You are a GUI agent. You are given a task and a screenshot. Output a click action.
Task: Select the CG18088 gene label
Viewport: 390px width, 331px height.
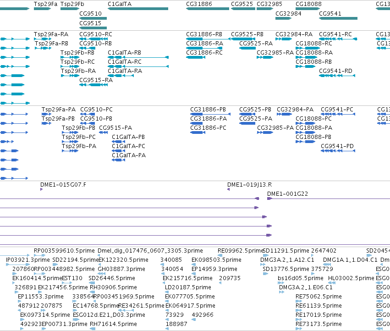(x=308, y=4)
